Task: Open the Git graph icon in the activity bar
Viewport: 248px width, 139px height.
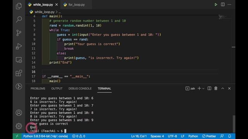Action: click(x=19, y=86)
